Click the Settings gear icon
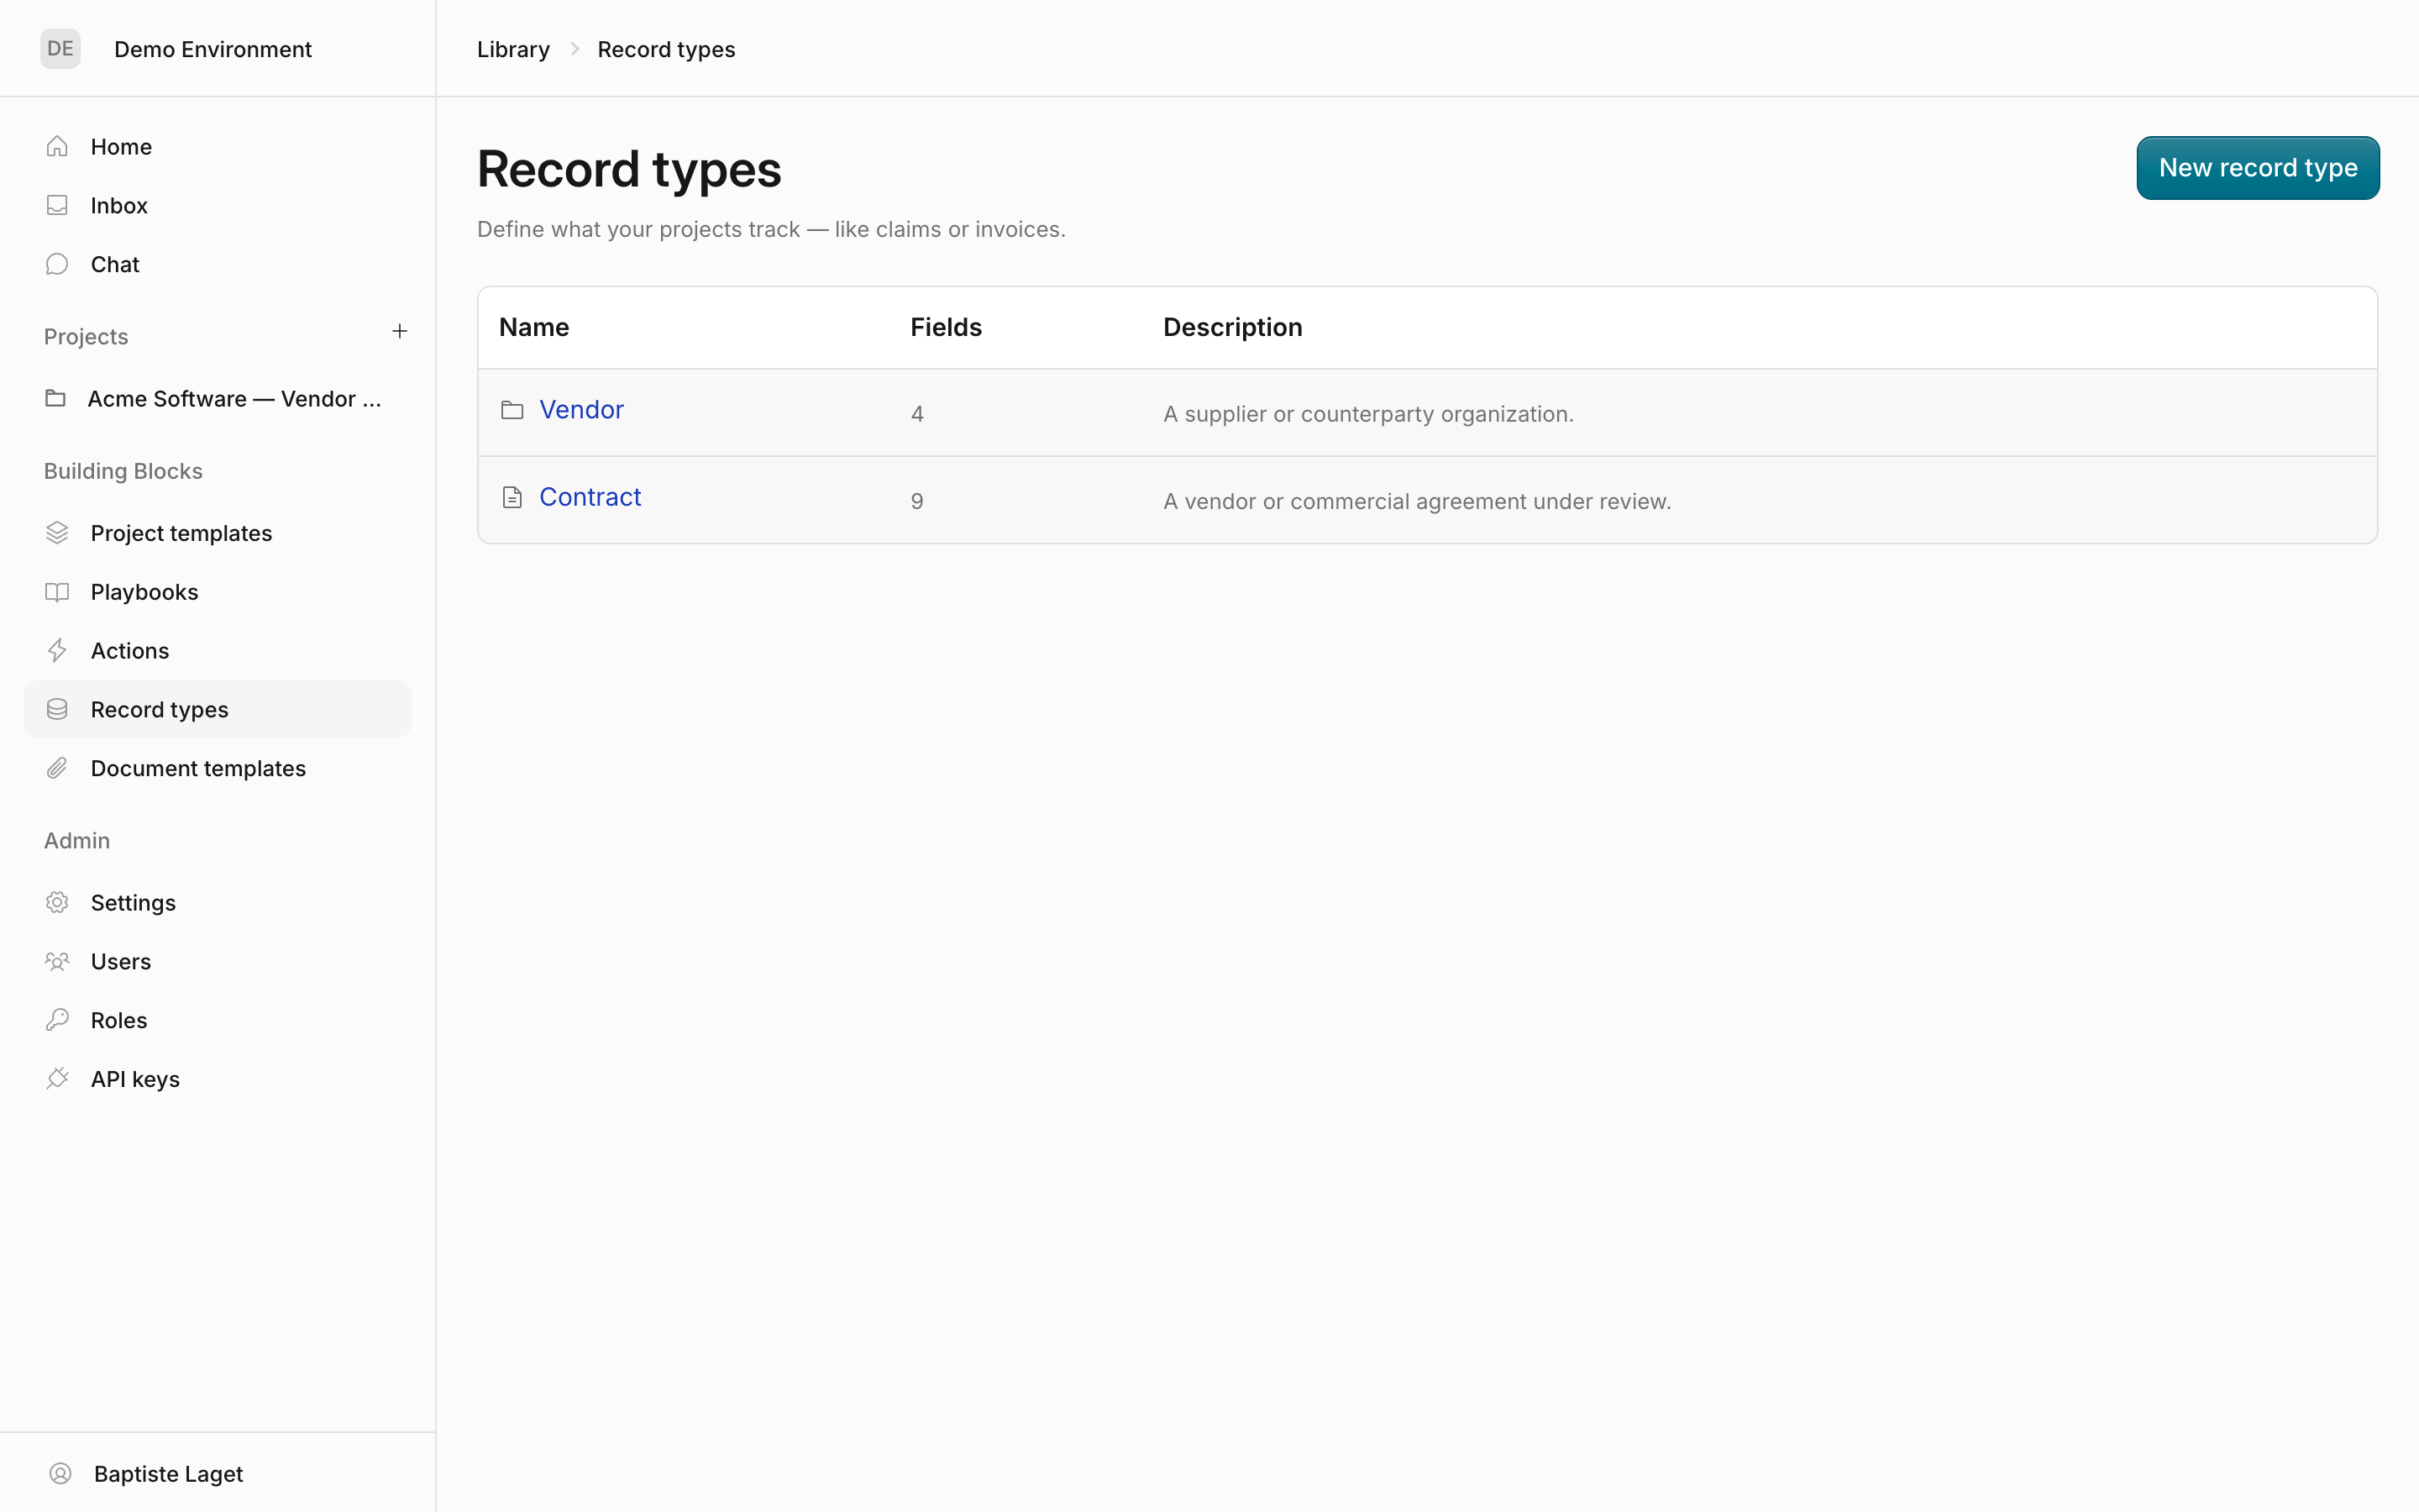 point(57,902)
